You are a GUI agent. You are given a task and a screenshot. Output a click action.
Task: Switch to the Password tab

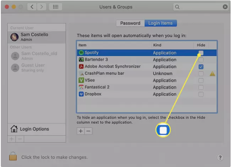pyautogui.click(x=130, y=23)
